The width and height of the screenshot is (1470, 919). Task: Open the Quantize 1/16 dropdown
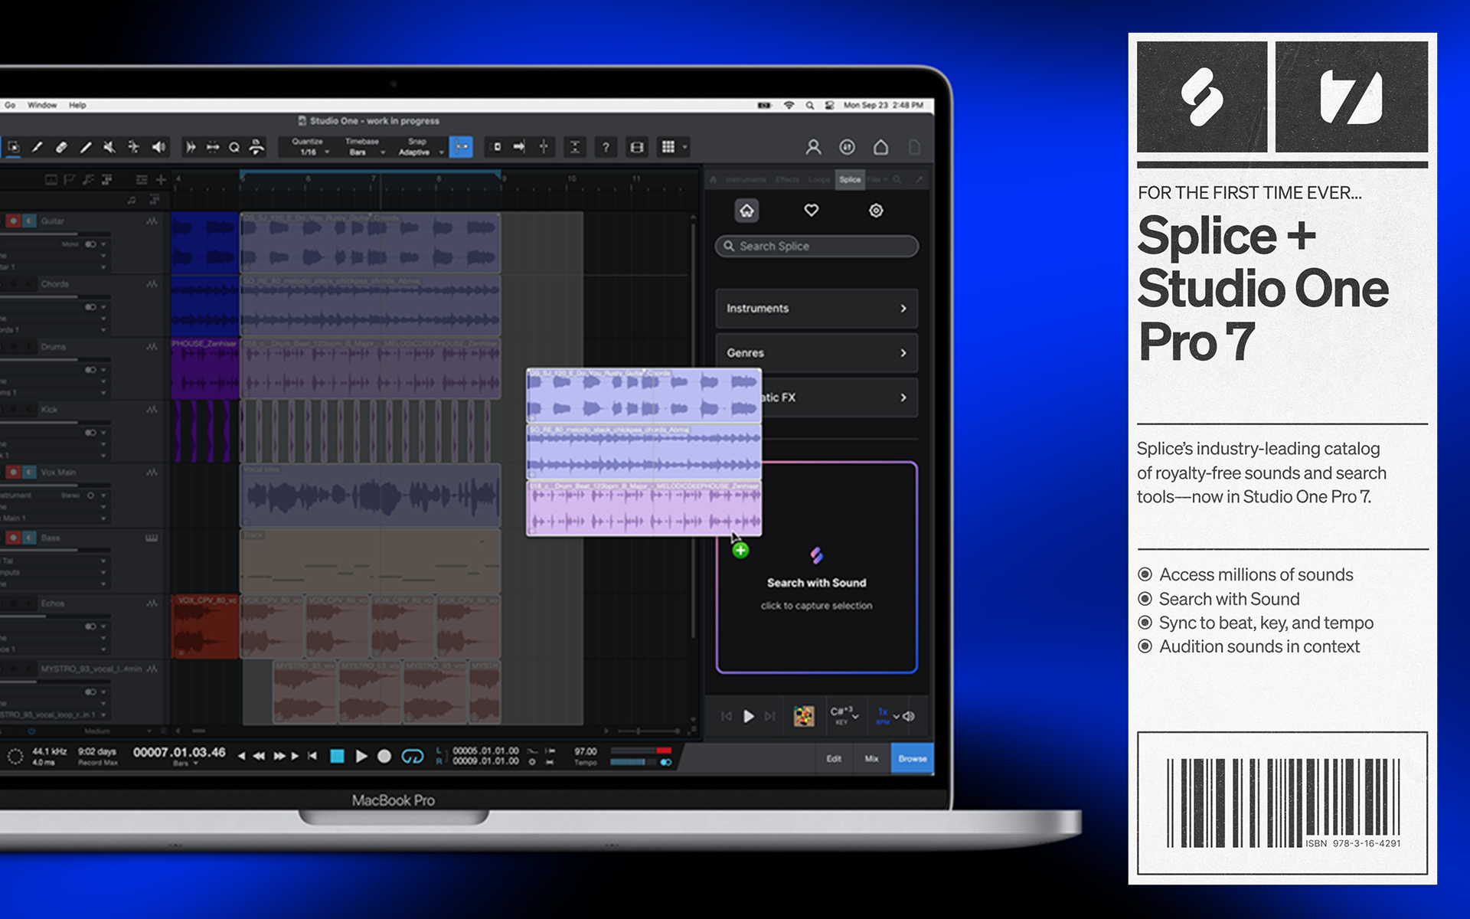coord(309,147)
